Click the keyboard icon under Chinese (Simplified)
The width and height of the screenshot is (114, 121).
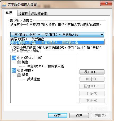coord(19,62)
